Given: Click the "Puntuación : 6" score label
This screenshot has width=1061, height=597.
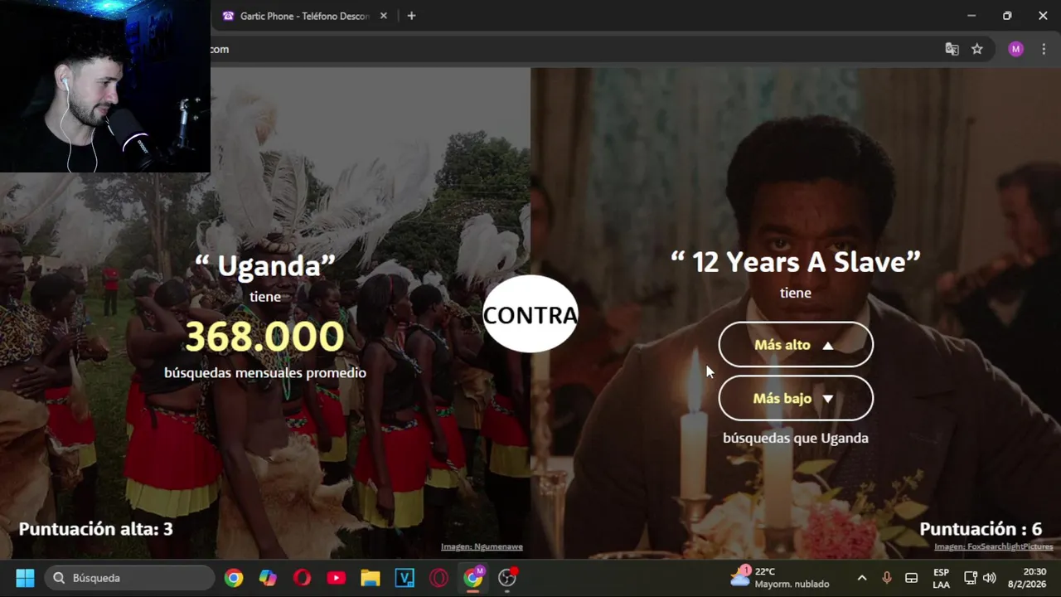Looking at the screenshot, I should [981, 529].
